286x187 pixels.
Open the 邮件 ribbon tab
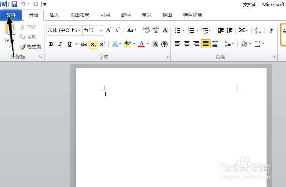click(x=126, y=15)
